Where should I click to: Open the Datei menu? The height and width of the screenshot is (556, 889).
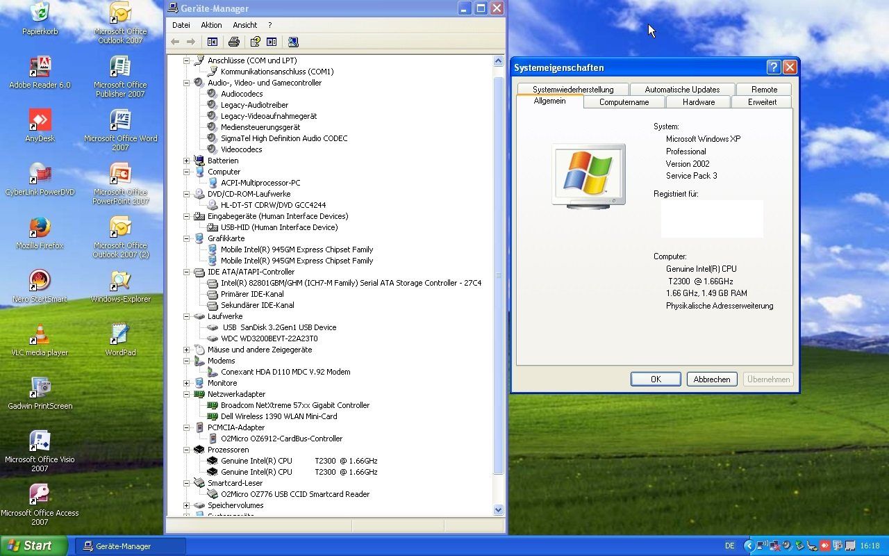tap(181, 25)
